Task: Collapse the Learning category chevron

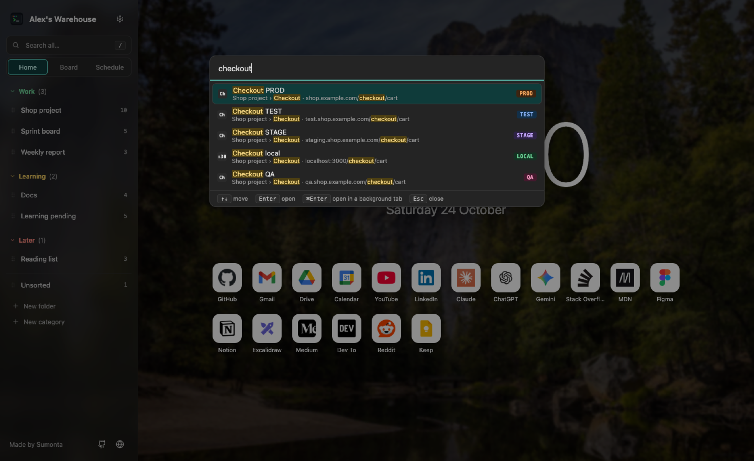Action: [x=13, y=176]
